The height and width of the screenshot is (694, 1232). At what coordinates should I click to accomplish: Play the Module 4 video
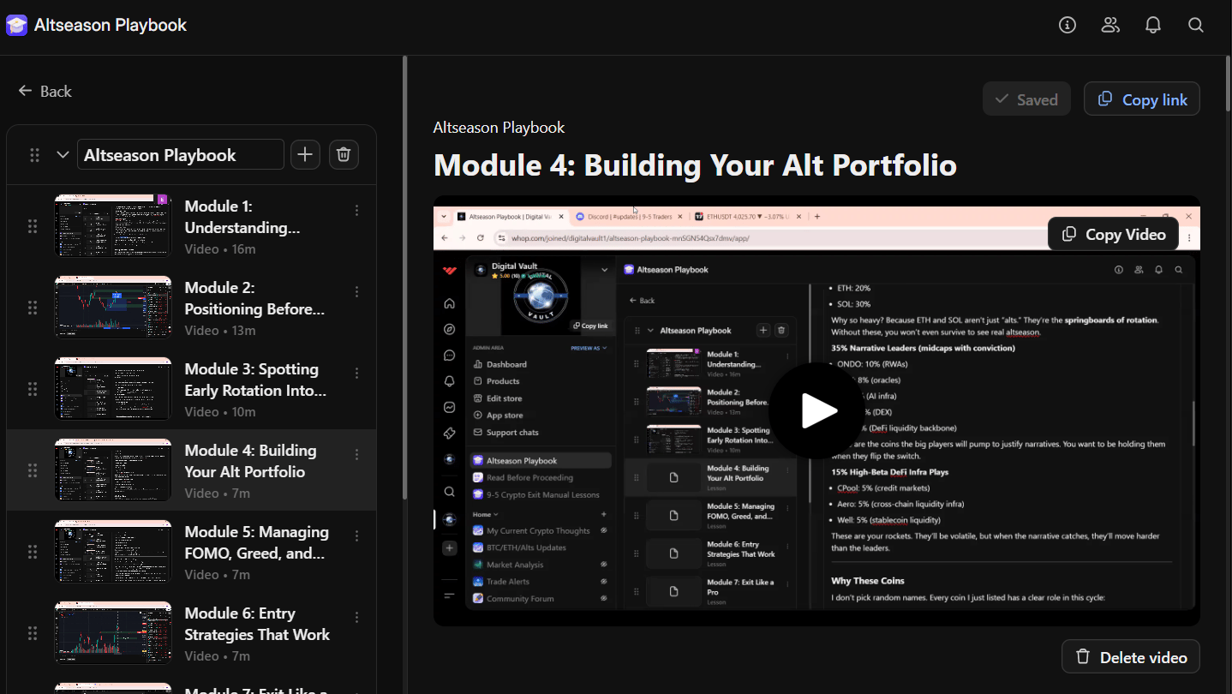(x=816, y=411)
